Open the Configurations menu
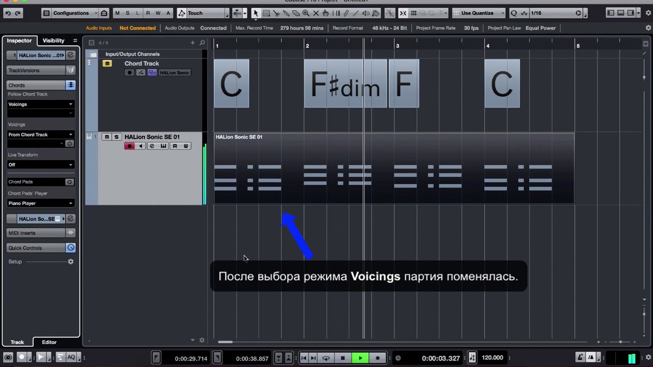The height and width of the screenshot is (367, 653). tap(71, 13)
